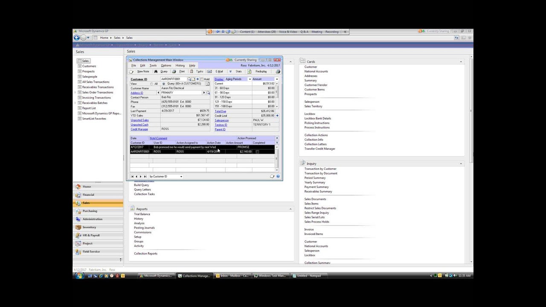The width and height of the screenshot is (546, 307).
Task: Click the note icon at window bottom
Action: point(272,176)
